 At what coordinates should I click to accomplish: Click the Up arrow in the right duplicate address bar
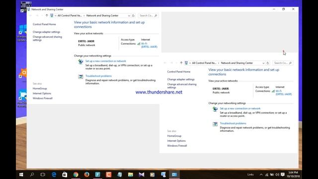coord(181,63)
